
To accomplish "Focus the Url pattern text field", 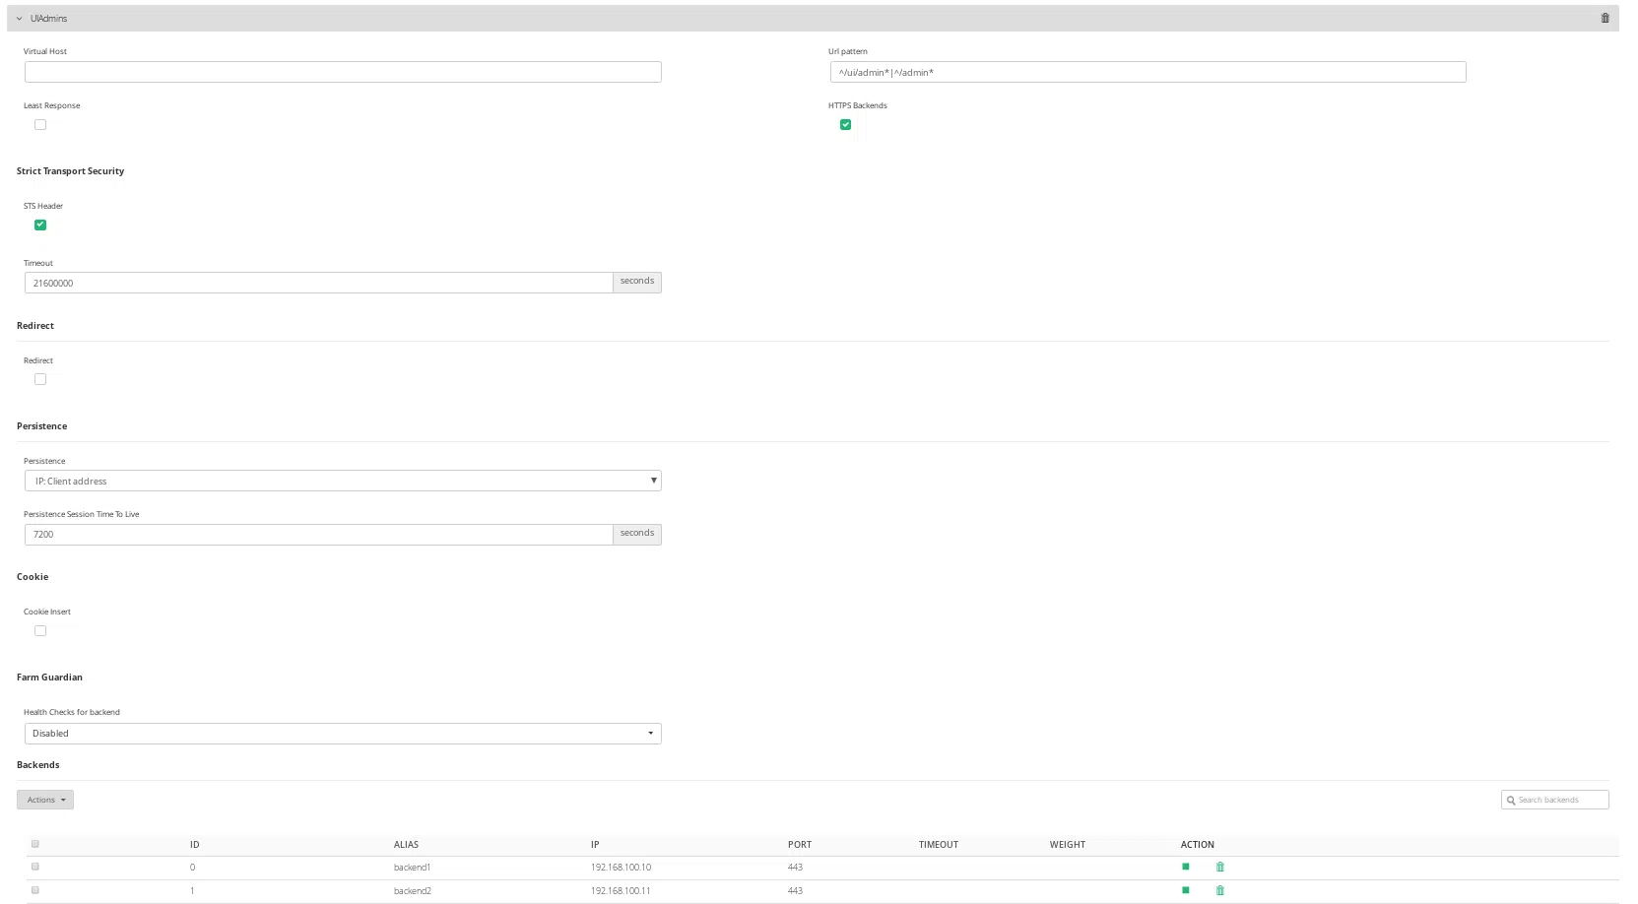I will (x=1147, y=72).
